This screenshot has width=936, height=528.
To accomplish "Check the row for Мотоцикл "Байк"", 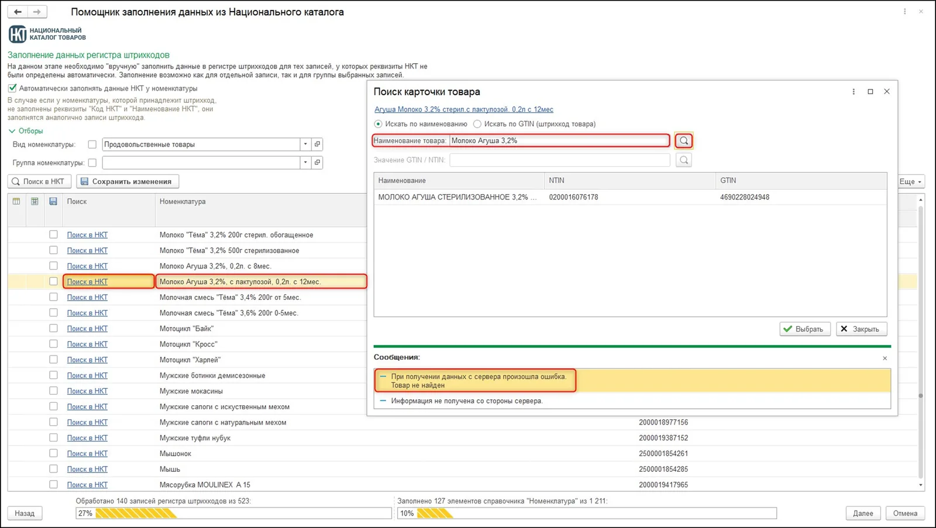I will click(53, 328).
